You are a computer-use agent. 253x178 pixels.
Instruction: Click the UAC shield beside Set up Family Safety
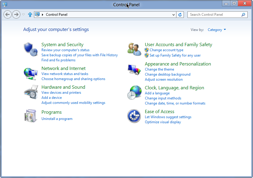point(147,55)
